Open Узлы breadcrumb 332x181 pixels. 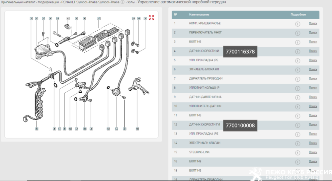click(x=131, y=2)
